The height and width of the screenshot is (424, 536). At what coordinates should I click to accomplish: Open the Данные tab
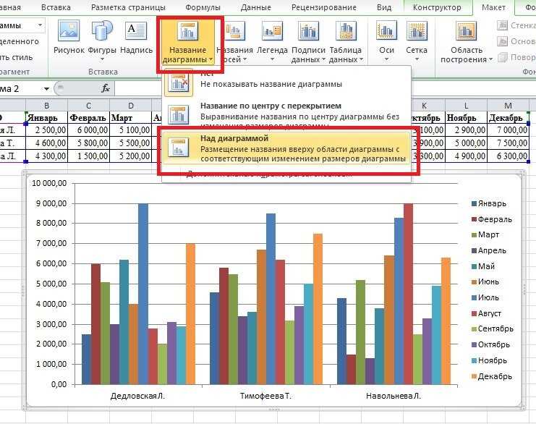click(x=255, y=7)
